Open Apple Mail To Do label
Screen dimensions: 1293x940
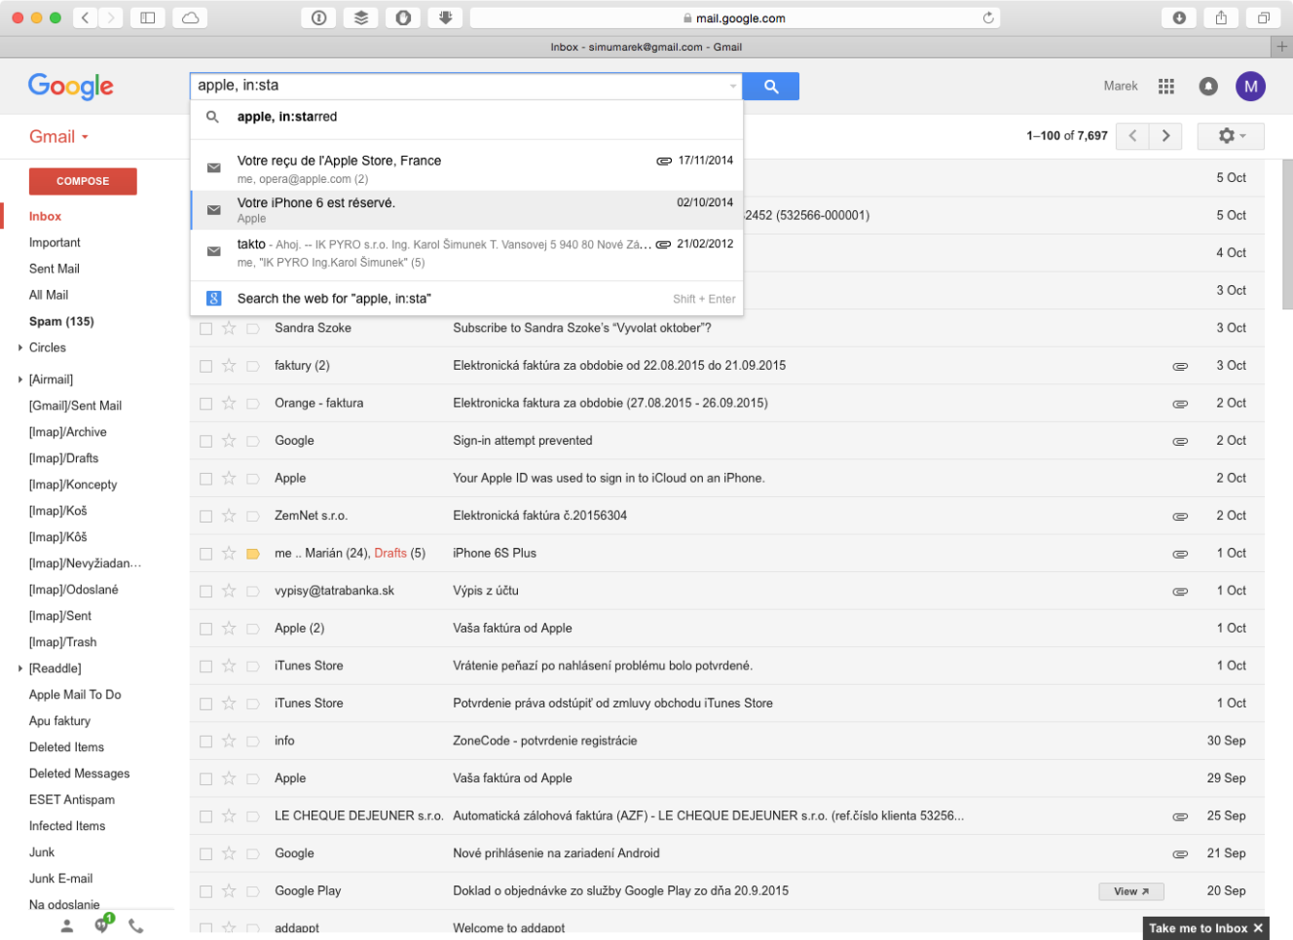[x=75, y=695]
